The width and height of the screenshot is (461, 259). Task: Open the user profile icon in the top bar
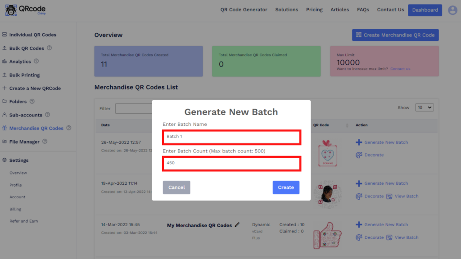[x=452, y=9]
